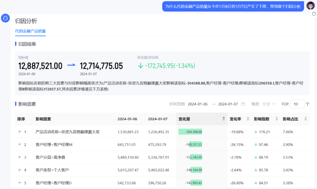Sort the table by 变化率 column
The width and height of the screenshot is (317, 189).
point(247,119)
